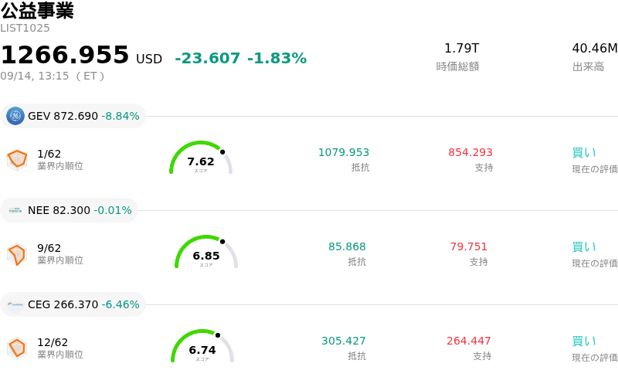Open the CEG 266.370 stock chip

click(73, 304)
